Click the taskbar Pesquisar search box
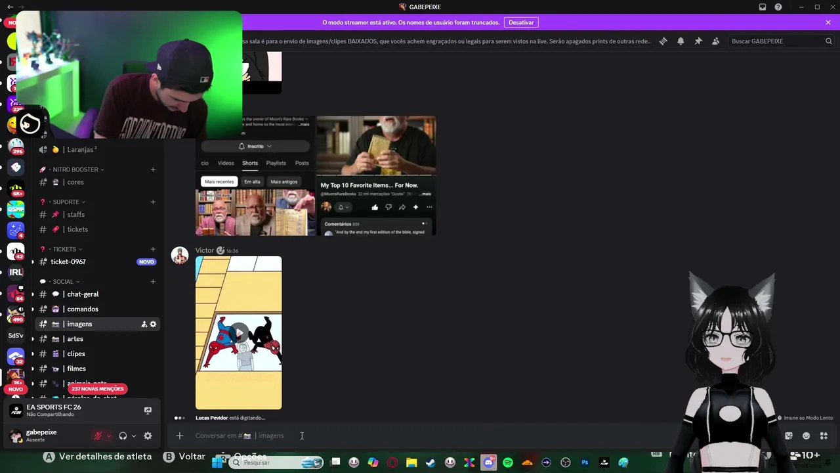The width and height of the screenshot is (840, 473). tap(276, 462)
